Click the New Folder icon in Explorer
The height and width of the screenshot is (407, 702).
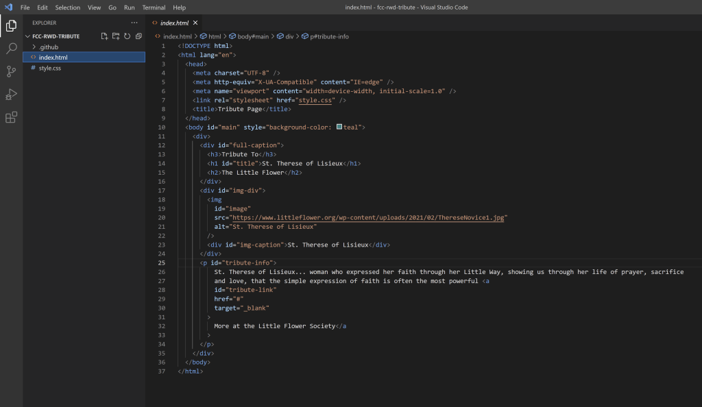[116, 36]
